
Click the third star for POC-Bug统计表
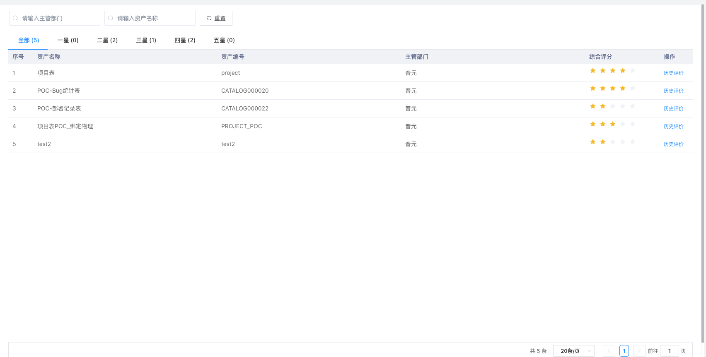pos(613,89)
